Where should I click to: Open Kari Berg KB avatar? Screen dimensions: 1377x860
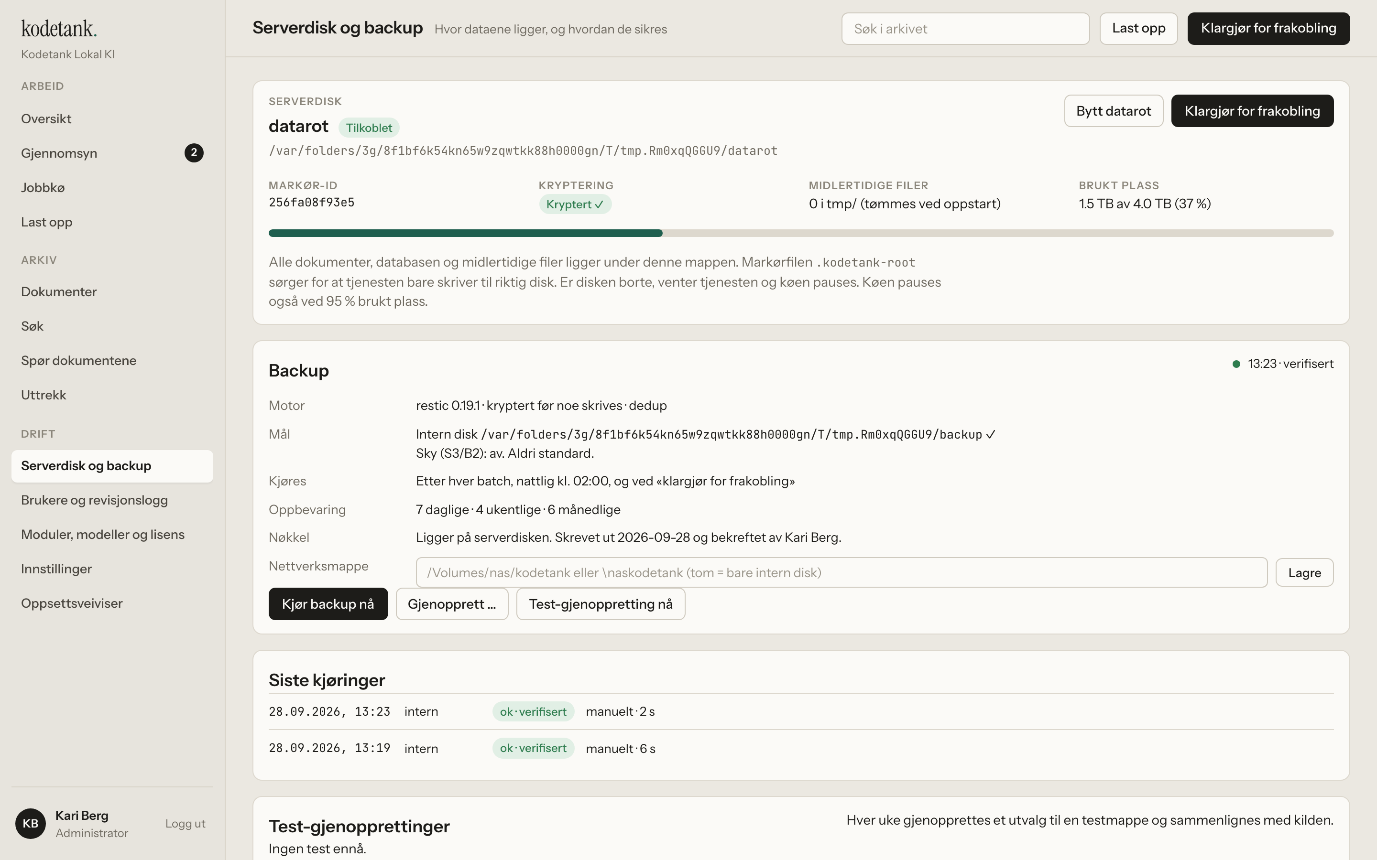30,823
